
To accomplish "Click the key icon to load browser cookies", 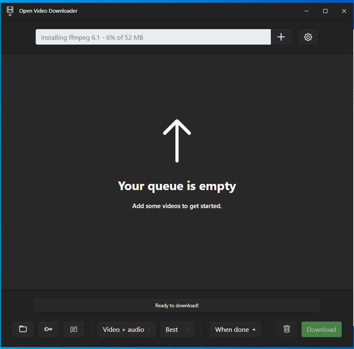I will click(48, 329).
